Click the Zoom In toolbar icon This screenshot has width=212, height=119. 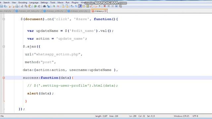pyautogui.click(x=54, y=6)
